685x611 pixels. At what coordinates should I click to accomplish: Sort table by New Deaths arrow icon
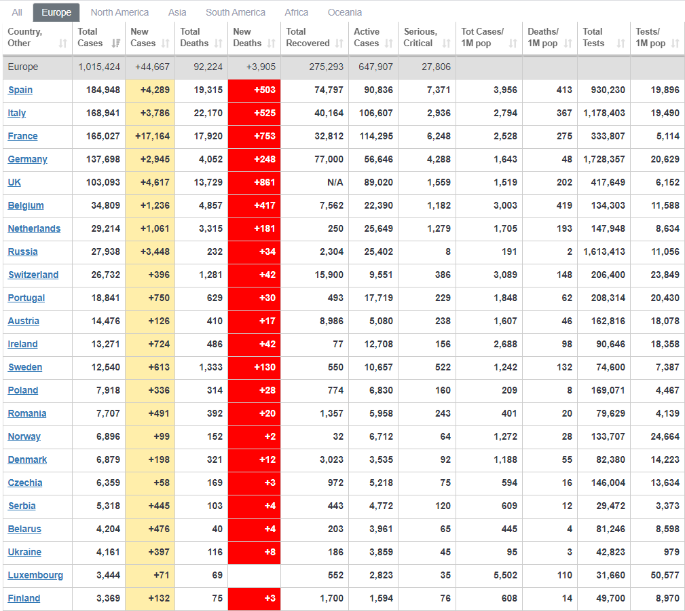click(272, 43)
